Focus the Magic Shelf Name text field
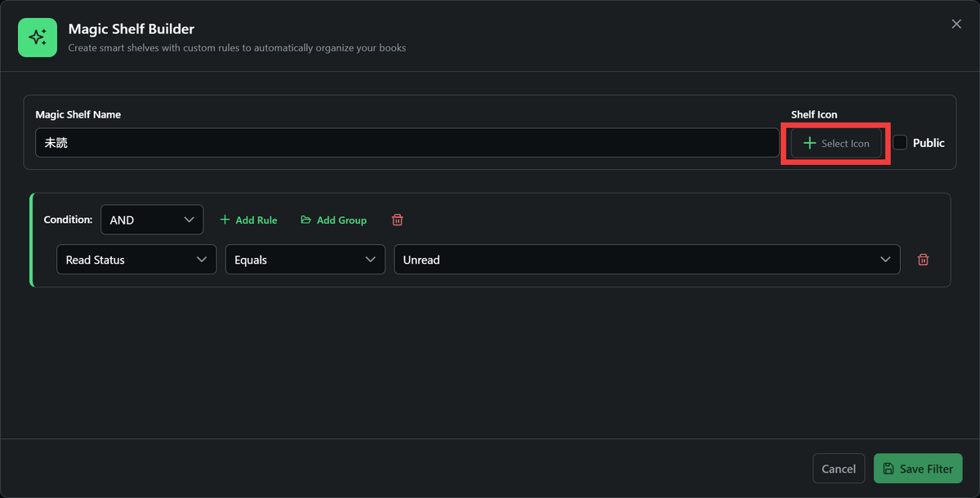980x498 pixels. (x=407, y=143)
